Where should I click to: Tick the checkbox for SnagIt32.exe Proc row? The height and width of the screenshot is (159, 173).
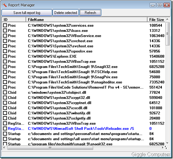point(5,67)
